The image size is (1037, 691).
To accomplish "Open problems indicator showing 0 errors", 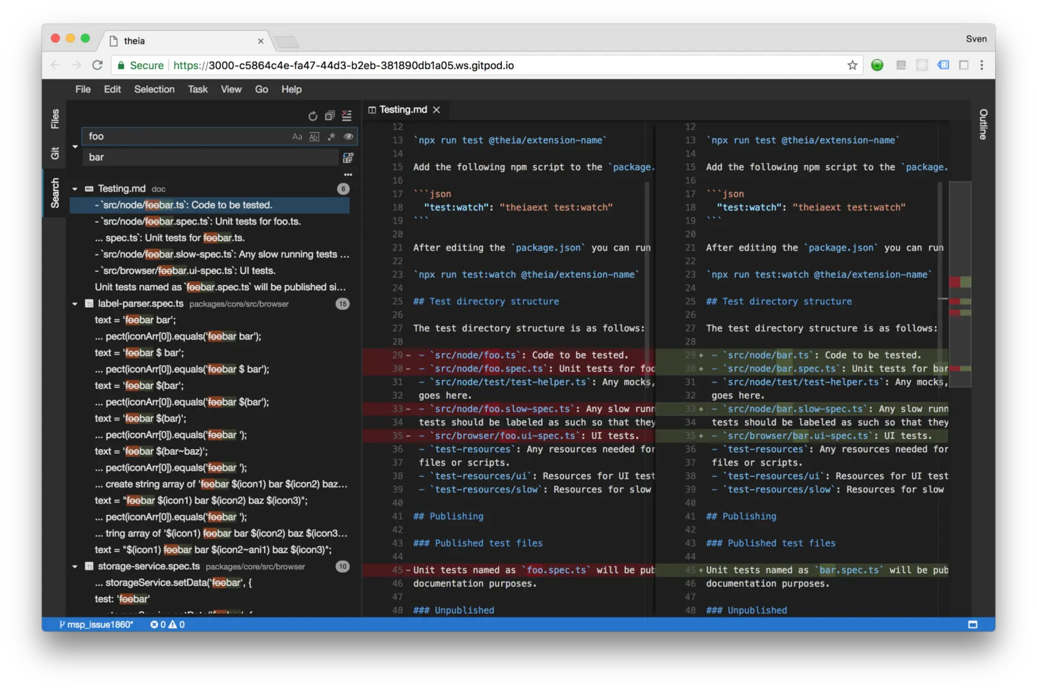I will pos(167,625).
